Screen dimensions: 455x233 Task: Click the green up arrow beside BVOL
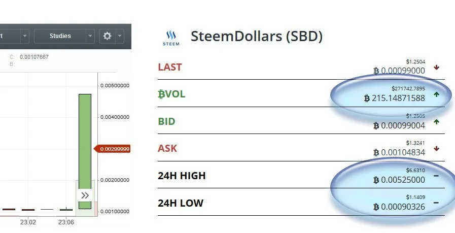[x=436, y=94]
